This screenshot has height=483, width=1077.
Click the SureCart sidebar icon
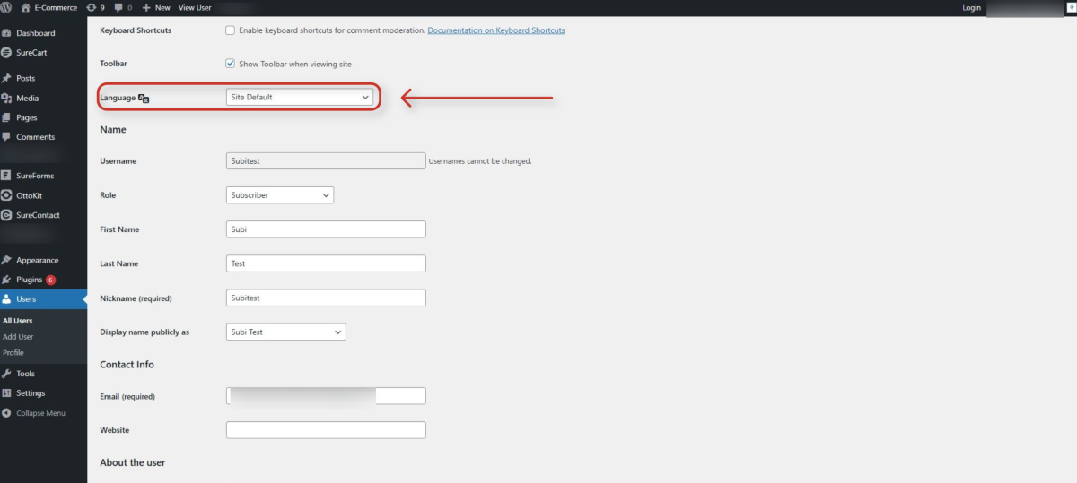pos(6,53)
